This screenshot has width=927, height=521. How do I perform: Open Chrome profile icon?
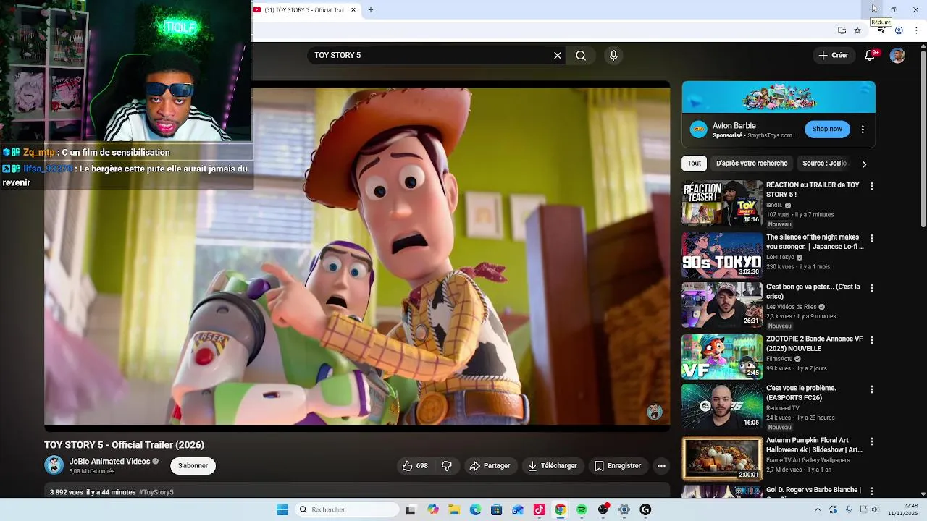899,30
